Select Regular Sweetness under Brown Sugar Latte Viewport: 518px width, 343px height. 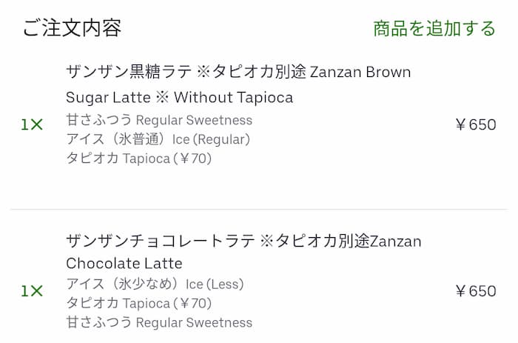click(194, 120)
